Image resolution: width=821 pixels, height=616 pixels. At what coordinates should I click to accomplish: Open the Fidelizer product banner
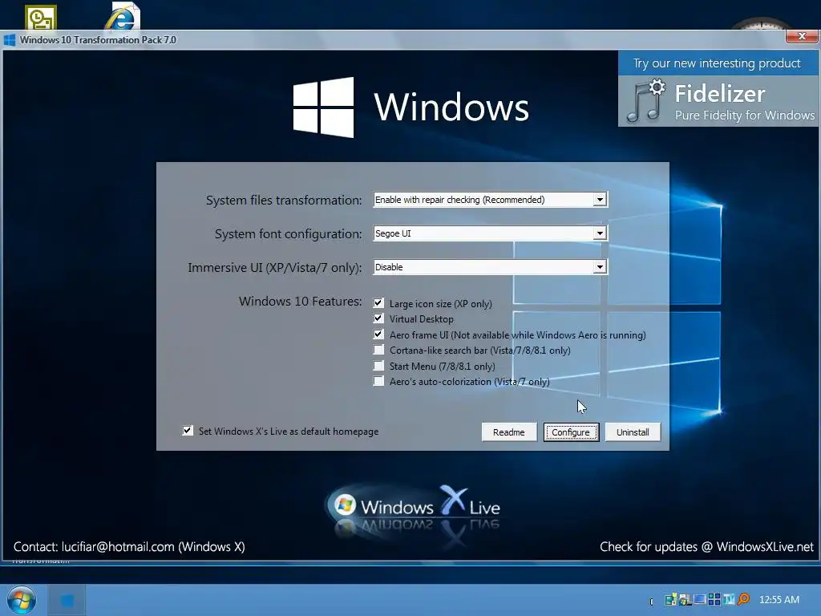click(718, 100)
